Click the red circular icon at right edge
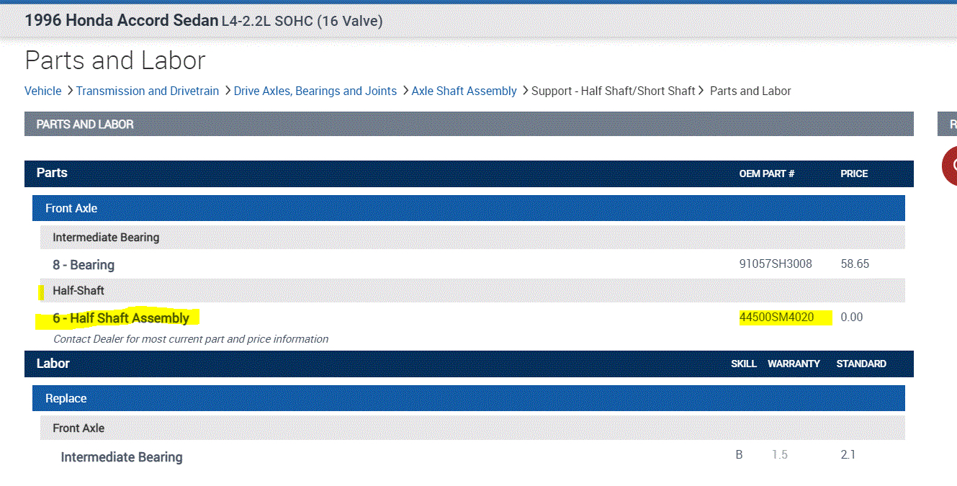This screenshot has width=957, height=486. point(951,166)
